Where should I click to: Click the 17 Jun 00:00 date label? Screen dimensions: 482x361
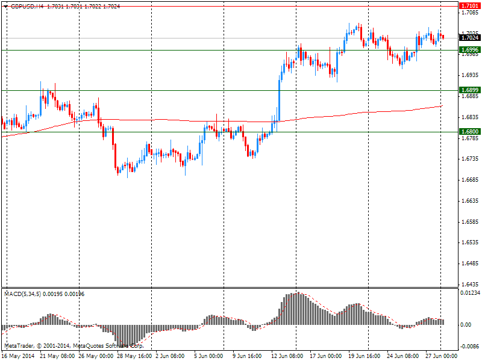pyautogui.click(x=325, y=356)
